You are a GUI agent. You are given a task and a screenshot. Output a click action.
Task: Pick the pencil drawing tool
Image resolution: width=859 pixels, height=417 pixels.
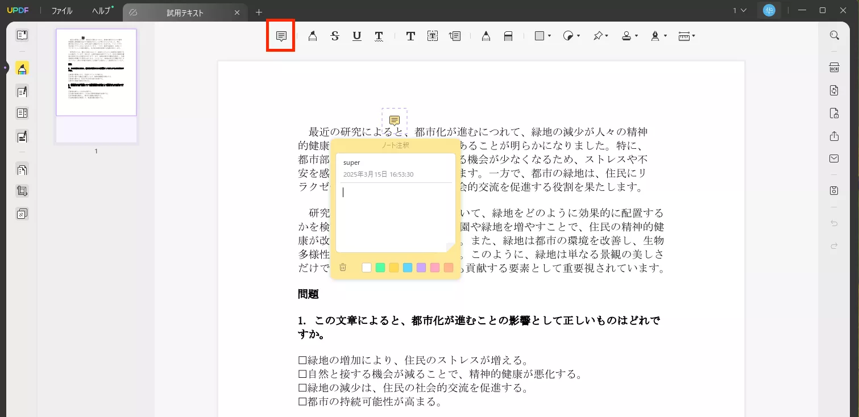[x=486, y=36]
